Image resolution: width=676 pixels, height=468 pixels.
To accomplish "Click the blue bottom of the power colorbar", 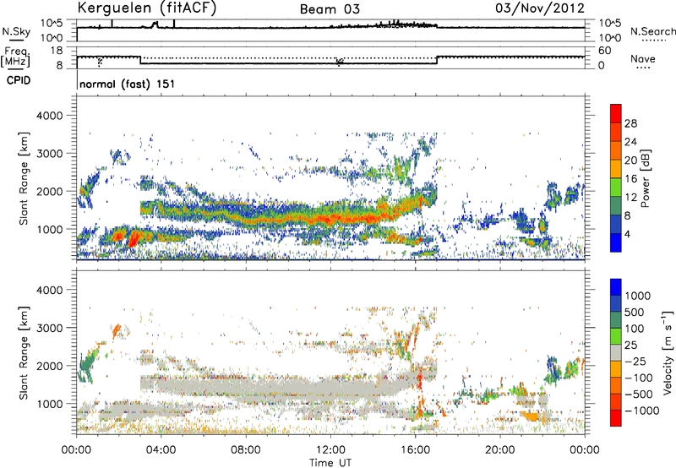I will [616, 242].
